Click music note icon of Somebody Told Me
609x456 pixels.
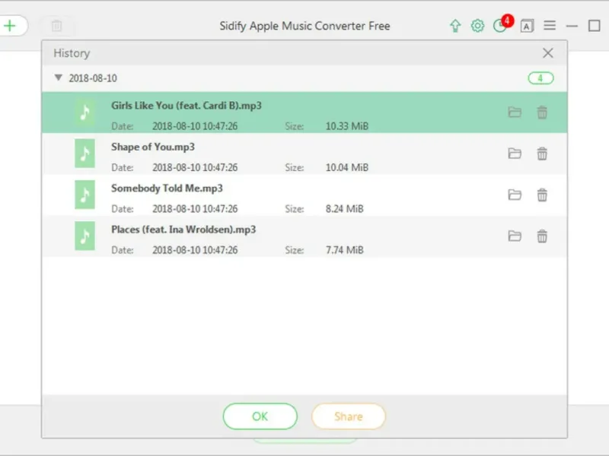[84, 195]
